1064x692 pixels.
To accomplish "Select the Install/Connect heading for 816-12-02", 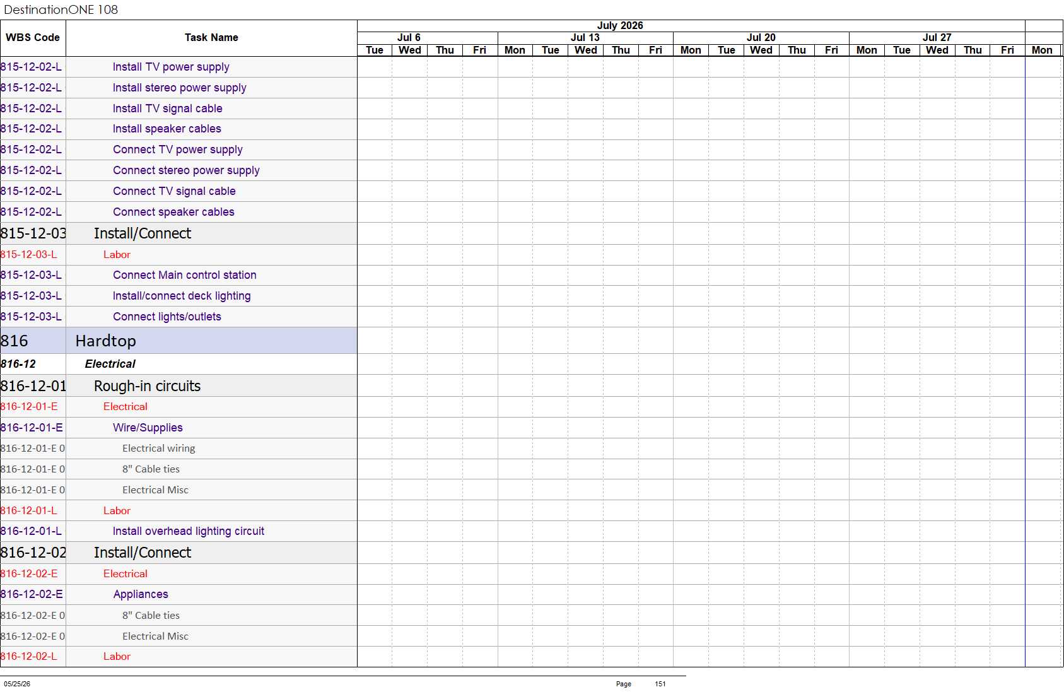I will (143, 553).
